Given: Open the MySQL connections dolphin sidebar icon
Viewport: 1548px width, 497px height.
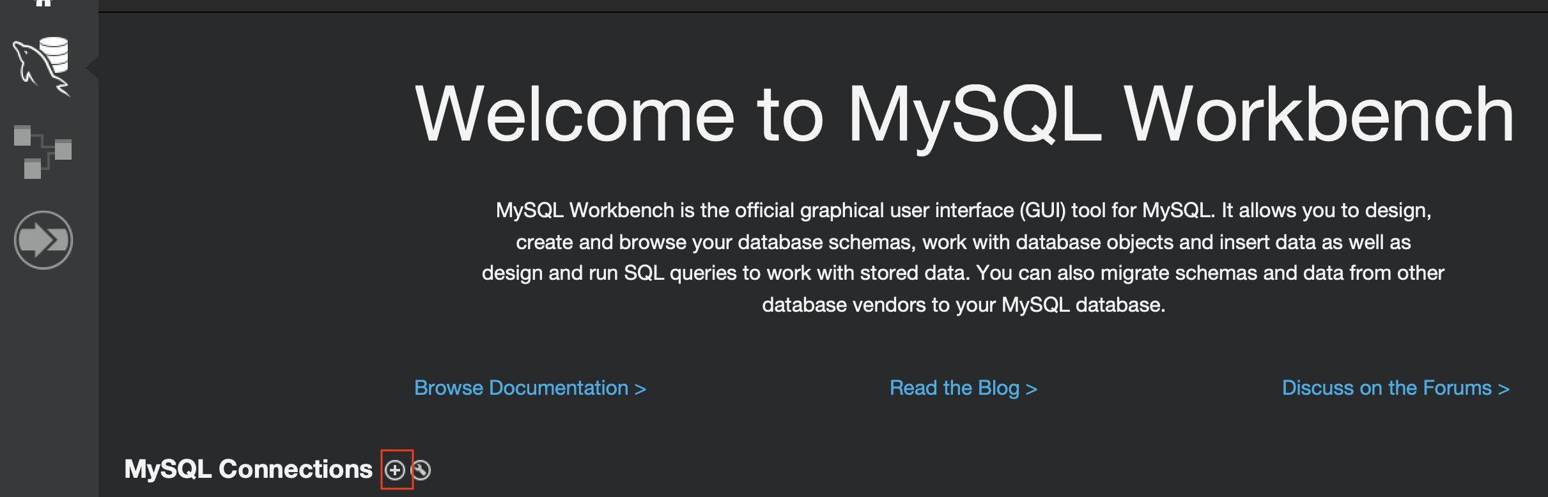Looking at the screenshot, I should click(x=42, y=66).
